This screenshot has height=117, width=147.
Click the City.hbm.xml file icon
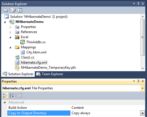23,52
